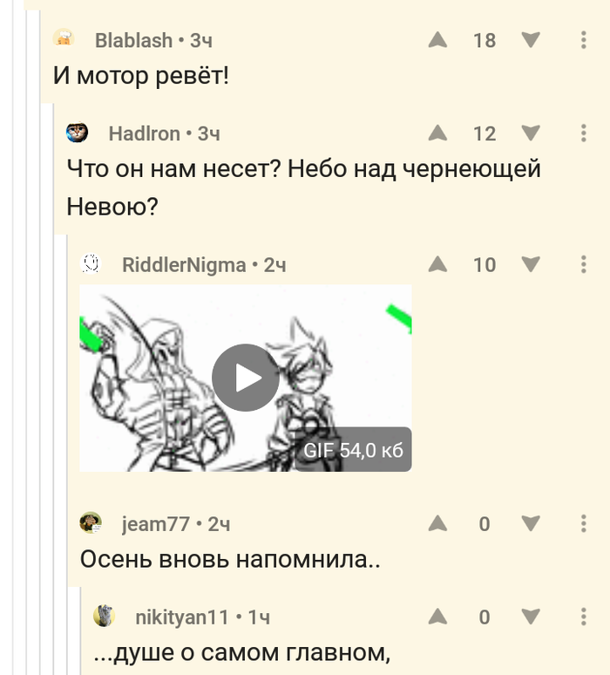Open more options menu for Blablash's comment
Viewport: 610px width, 675px height.
(x=583, y=40)
